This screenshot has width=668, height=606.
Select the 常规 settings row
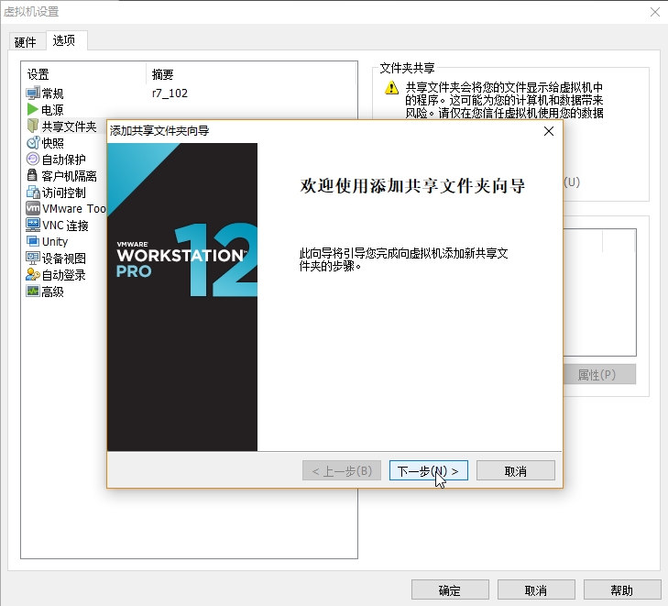(x=189, y=93)
